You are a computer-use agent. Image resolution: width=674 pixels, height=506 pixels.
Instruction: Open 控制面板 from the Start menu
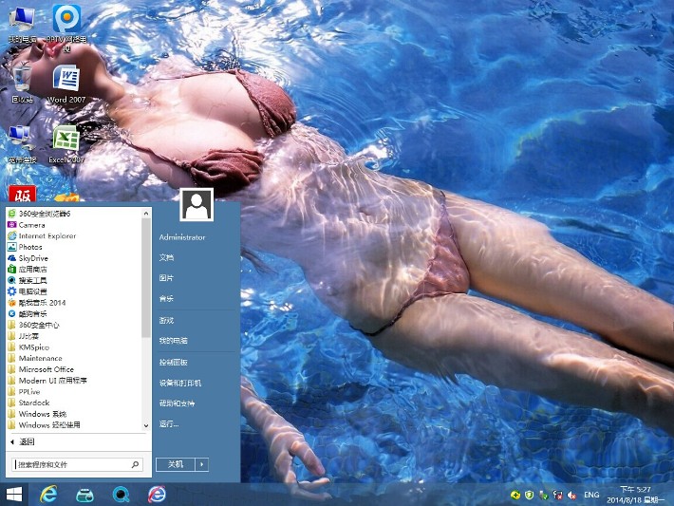pyautogui.click(x=173, y=363)
